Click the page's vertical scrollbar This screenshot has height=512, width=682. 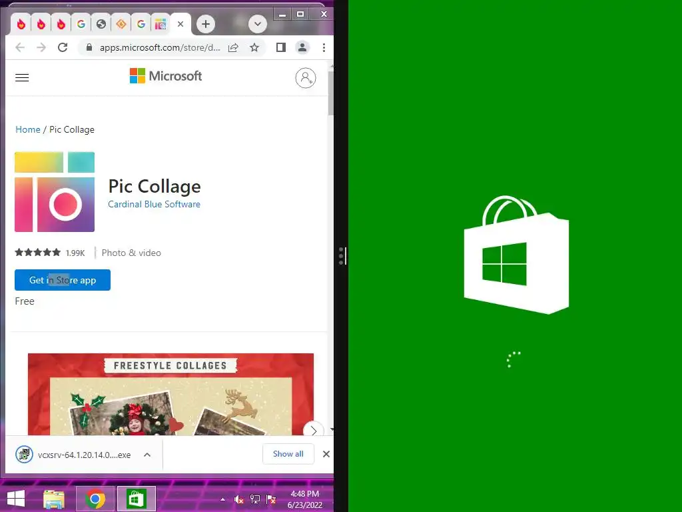[x=330, y=93]
